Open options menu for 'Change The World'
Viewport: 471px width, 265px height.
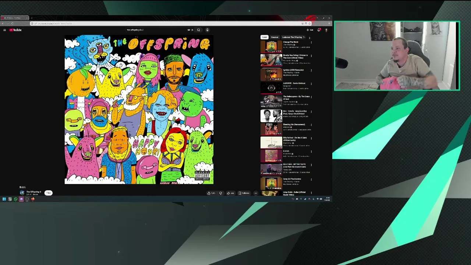pos(311,42)
